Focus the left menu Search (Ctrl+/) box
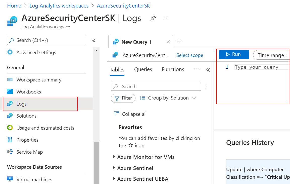 point(46,40)
